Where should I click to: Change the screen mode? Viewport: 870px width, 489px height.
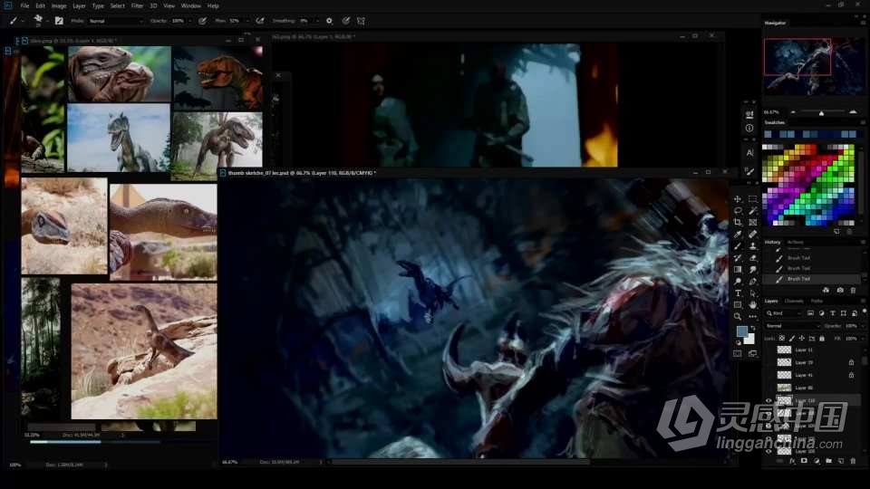coord(752,353)
